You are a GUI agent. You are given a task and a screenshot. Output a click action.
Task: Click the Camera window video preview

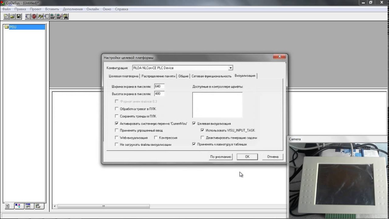(x=339, y=181)
